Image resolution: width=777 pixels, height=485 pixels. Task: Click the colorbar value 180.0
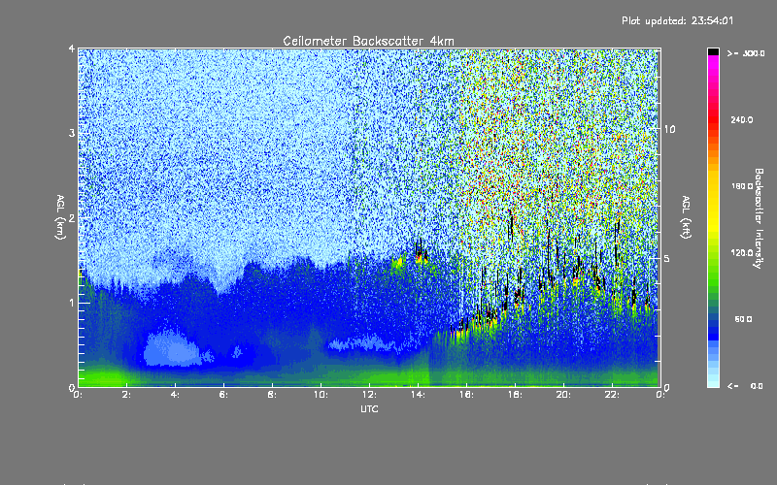pyautogui.click(x=742, y=186)
